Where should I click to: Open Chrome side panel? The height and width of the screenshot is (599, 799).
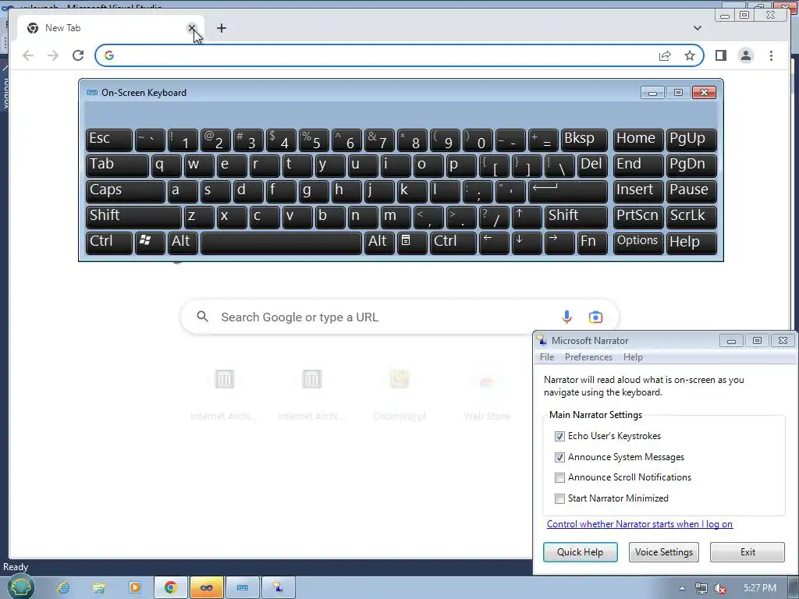pos(720,55)
